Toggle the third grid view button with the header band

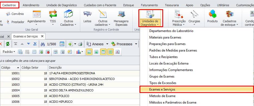pos(103,52)
